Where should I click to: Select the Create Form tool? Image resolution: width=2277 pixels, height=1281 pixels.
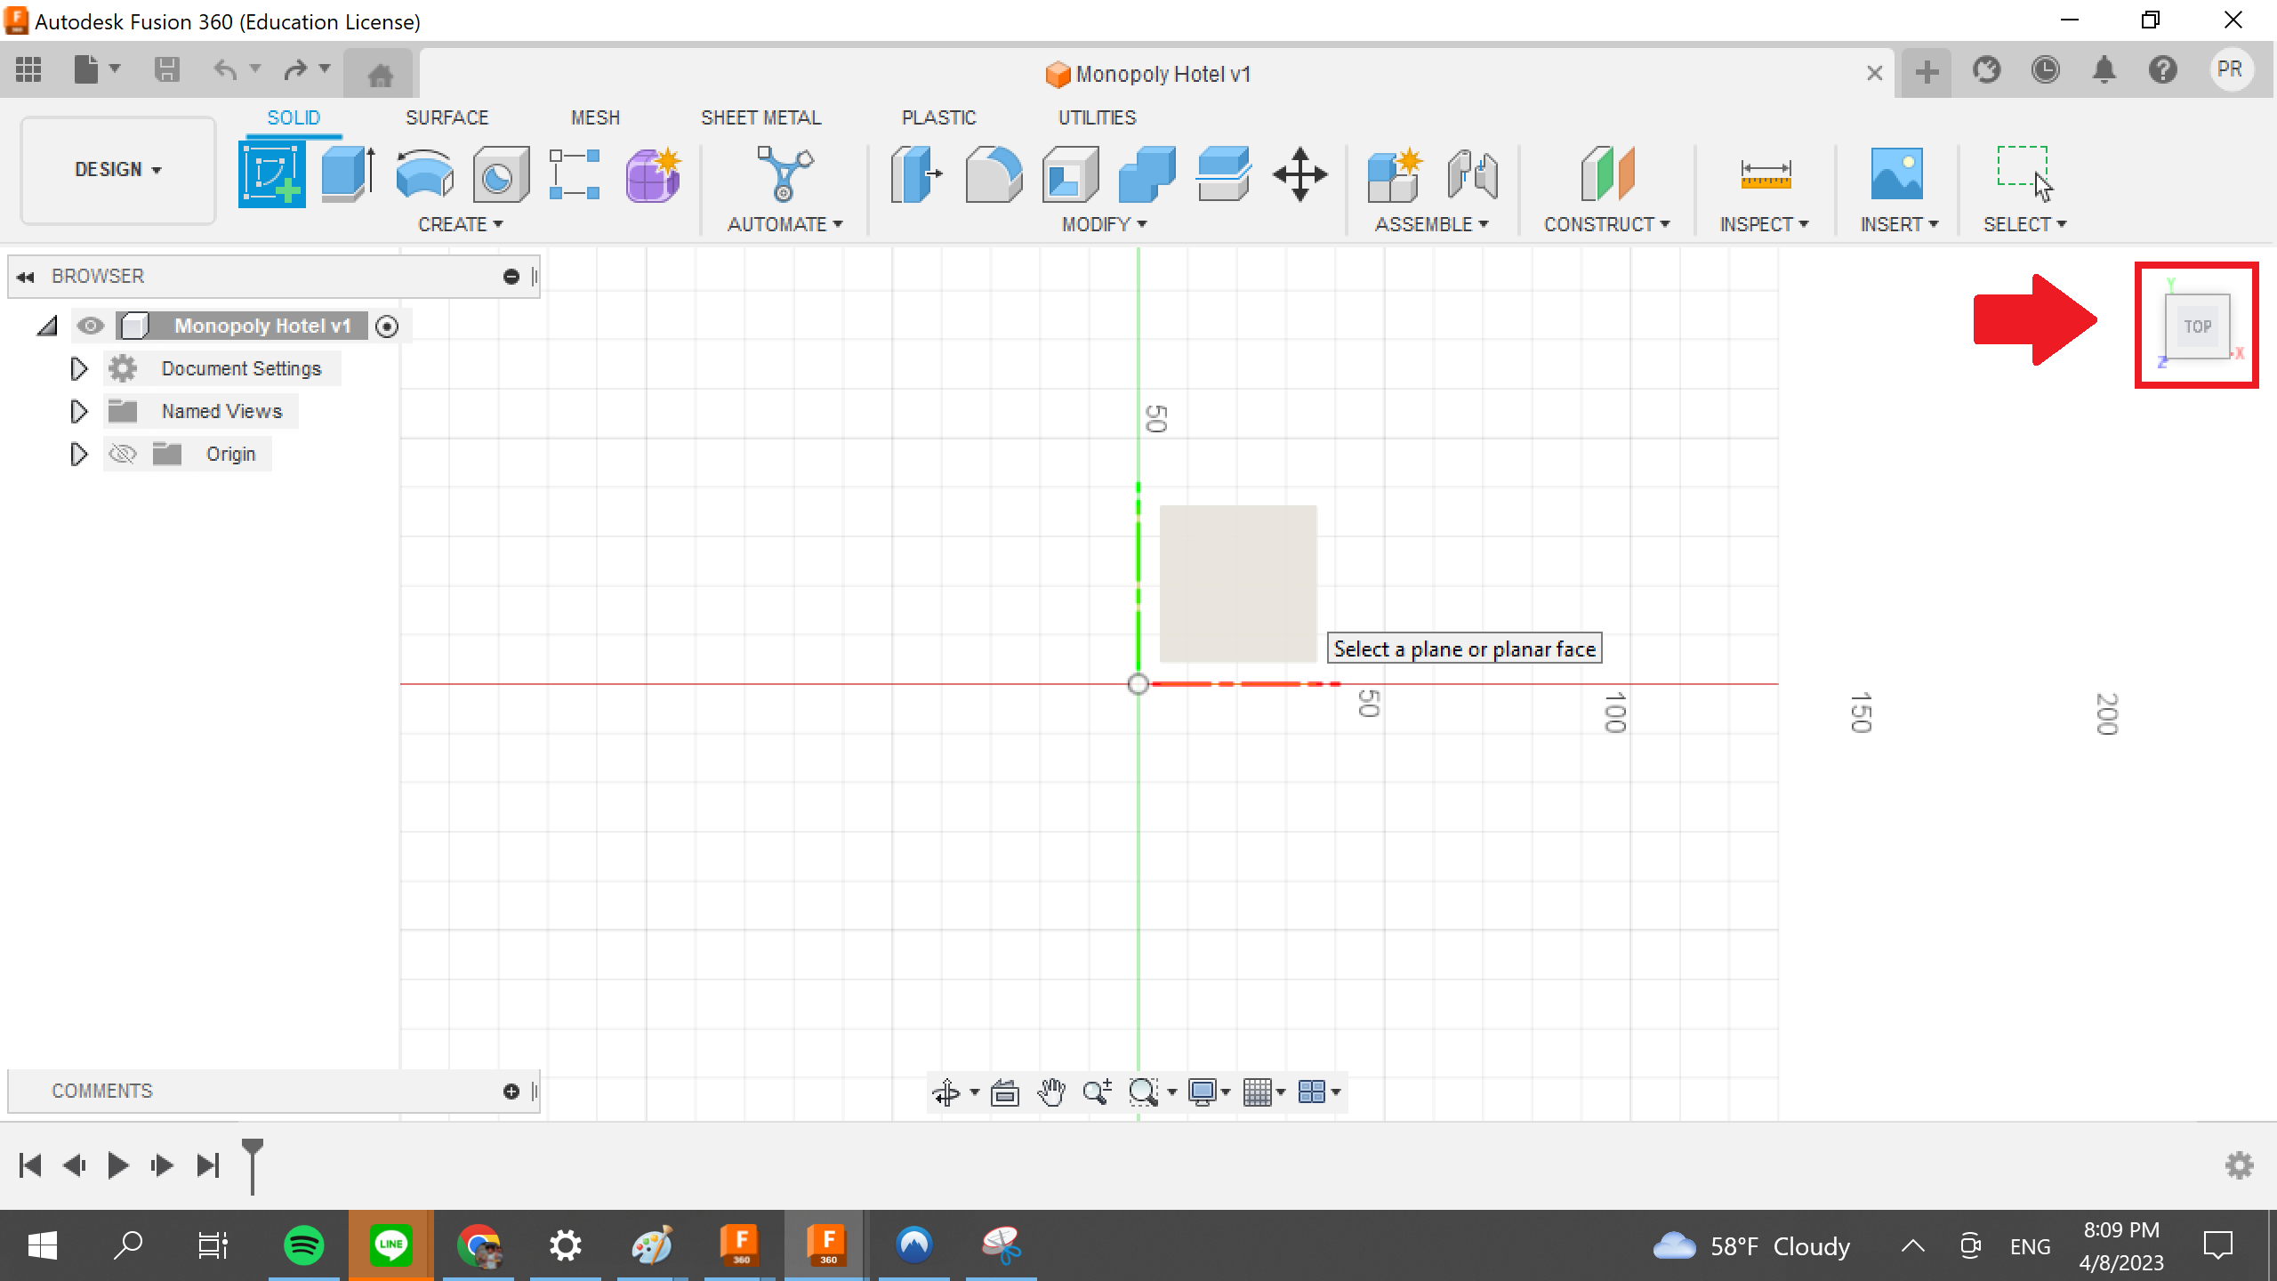coord(652,174)
